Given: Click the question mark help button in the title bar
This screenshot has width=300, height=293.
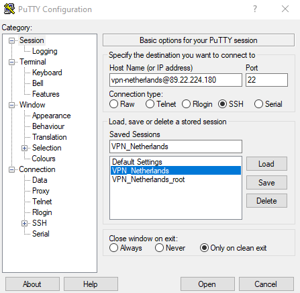Looking at the screenshot, I should [255, 9].
